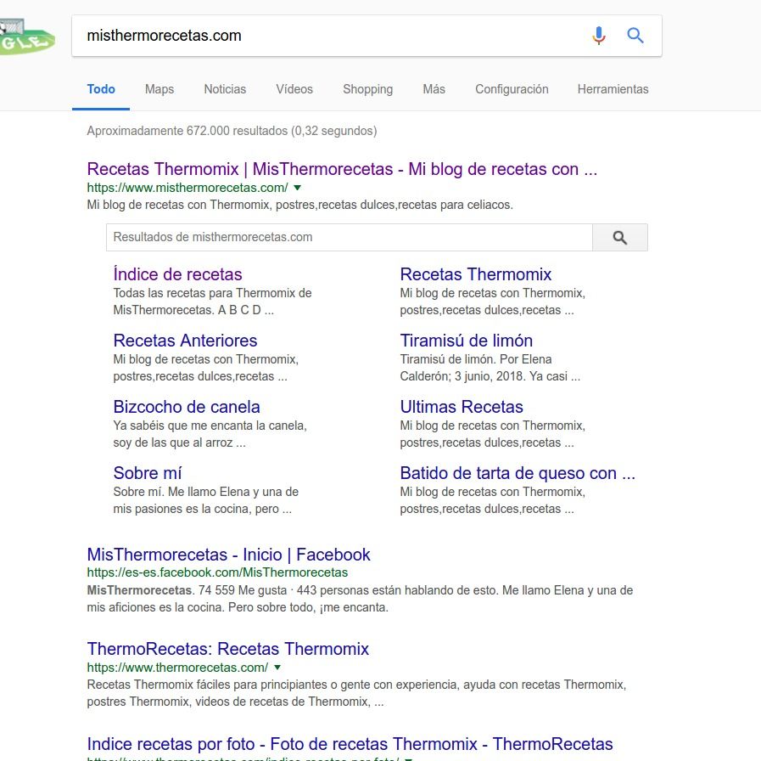Screen dimensions: 761x761
Task: Open Batido de tarta de queso sitelink
Action: click(x=518, y=473)
